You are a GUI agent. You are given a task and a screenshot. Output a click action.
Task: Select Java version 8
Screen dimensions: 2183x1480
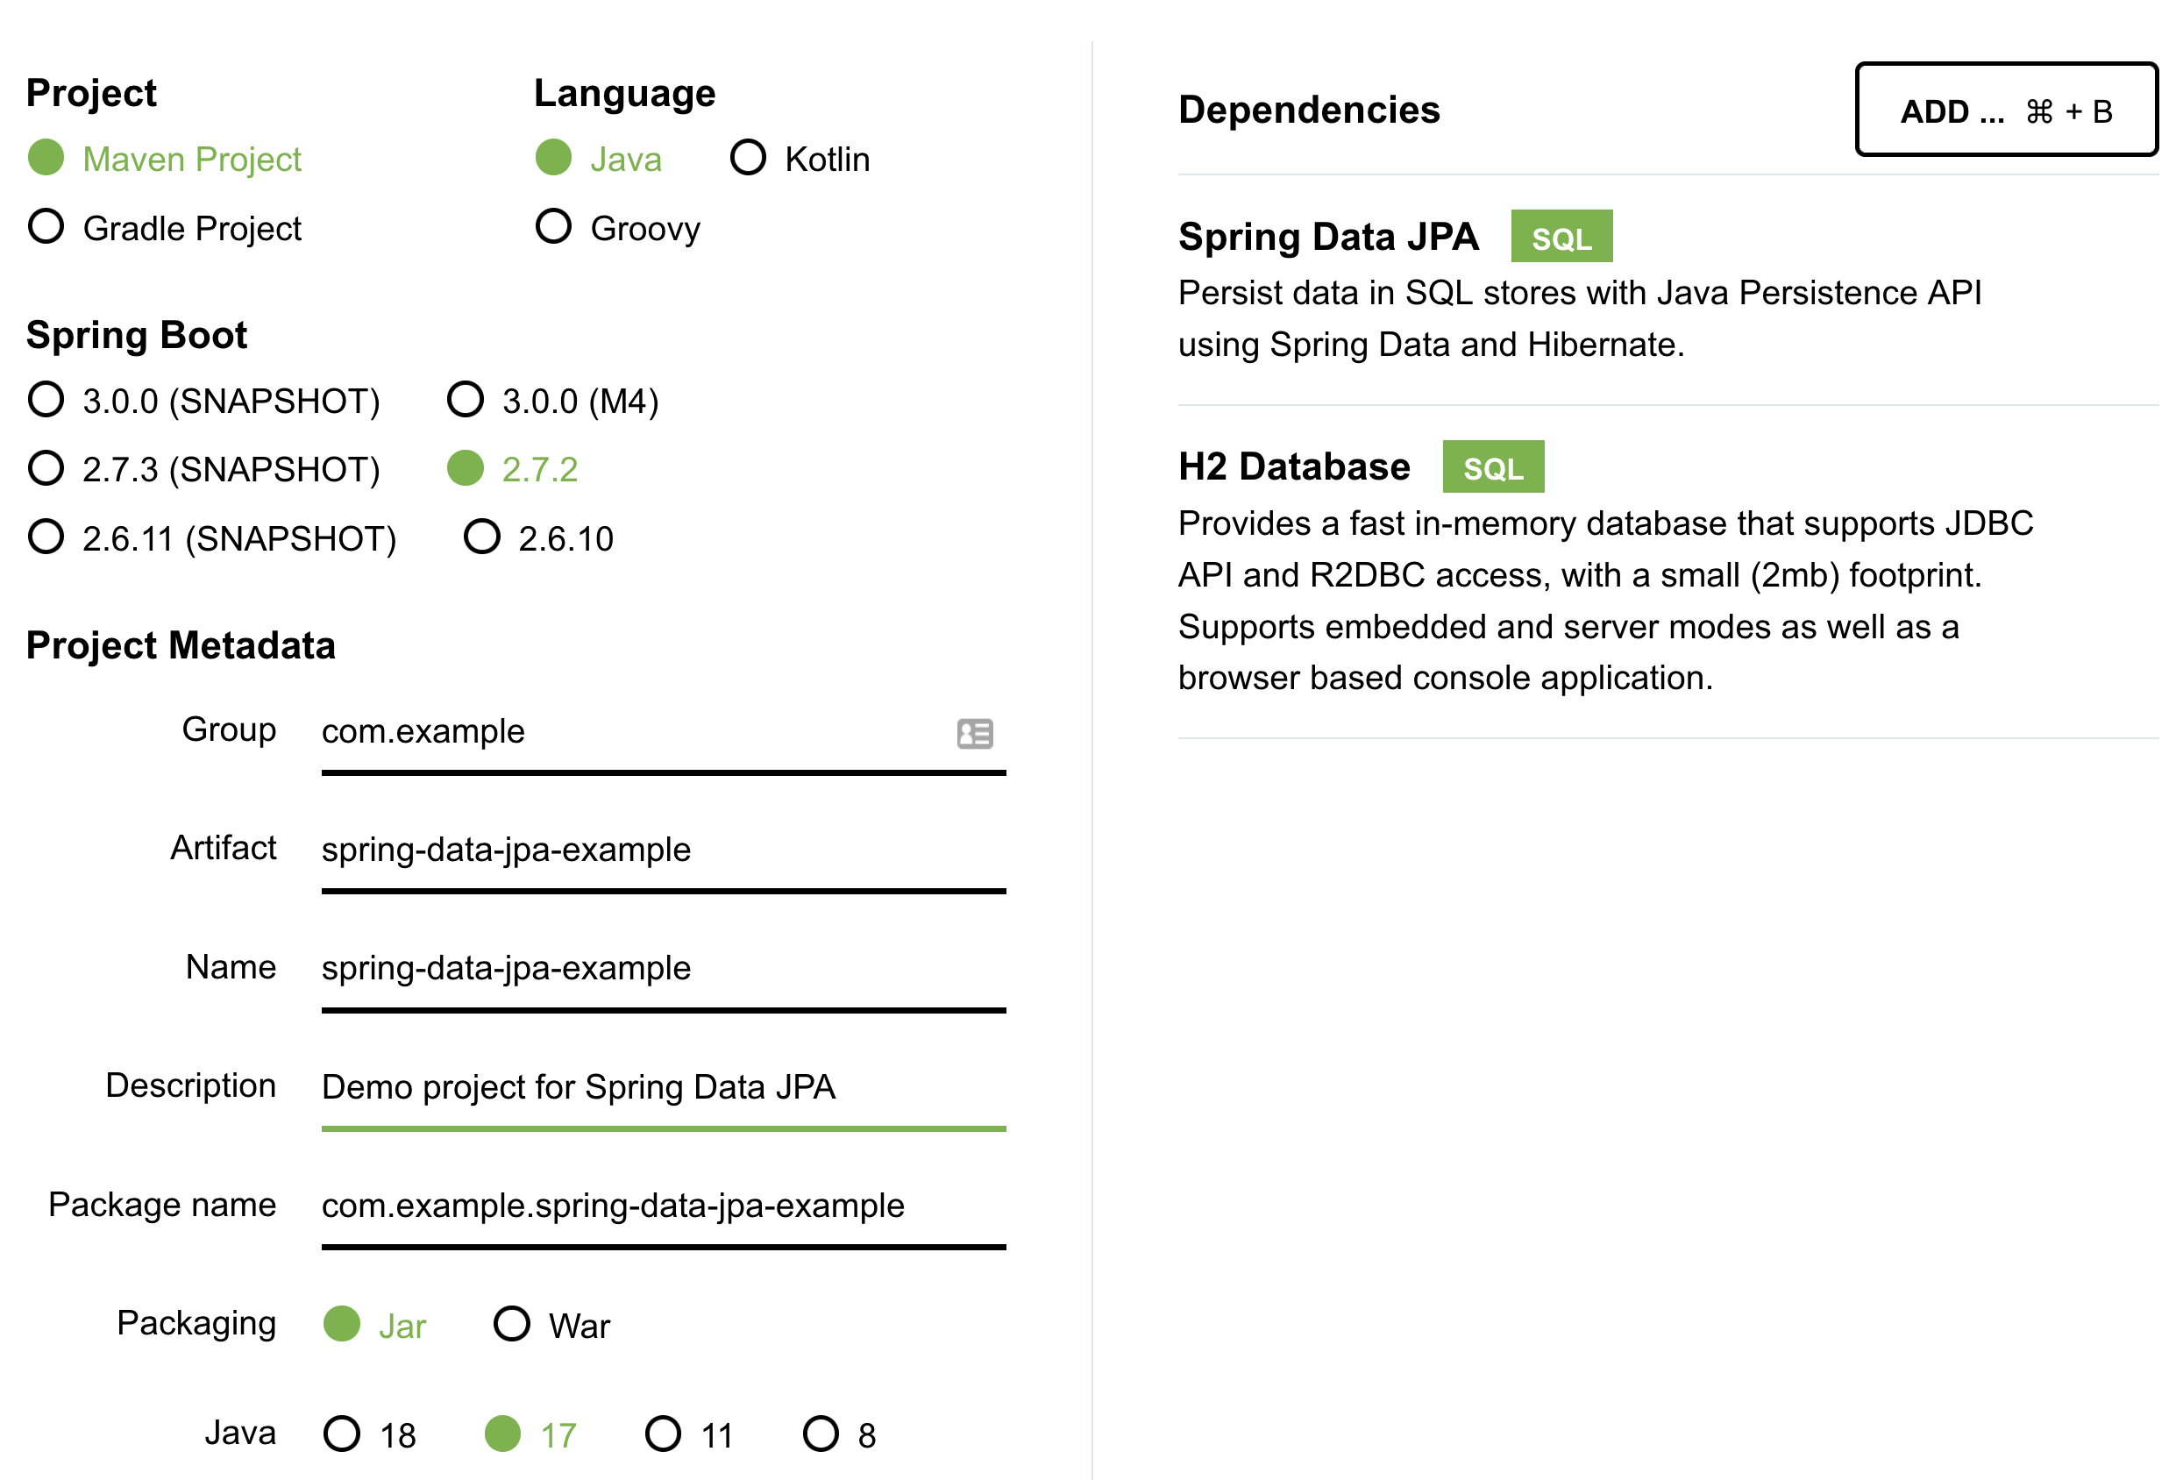[x=820, y=1434]
